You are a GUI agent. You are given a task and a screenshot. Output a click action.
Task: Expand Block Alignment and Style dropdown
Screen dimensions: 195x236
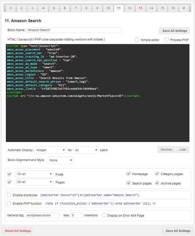click(x=61, y=160)
